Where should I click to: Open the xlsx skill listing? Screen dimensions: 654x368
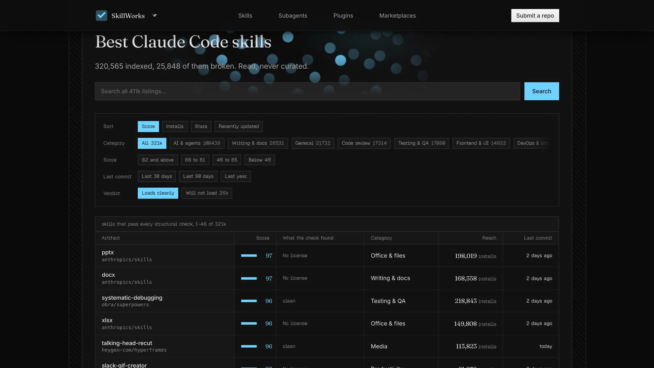point(107,320)
